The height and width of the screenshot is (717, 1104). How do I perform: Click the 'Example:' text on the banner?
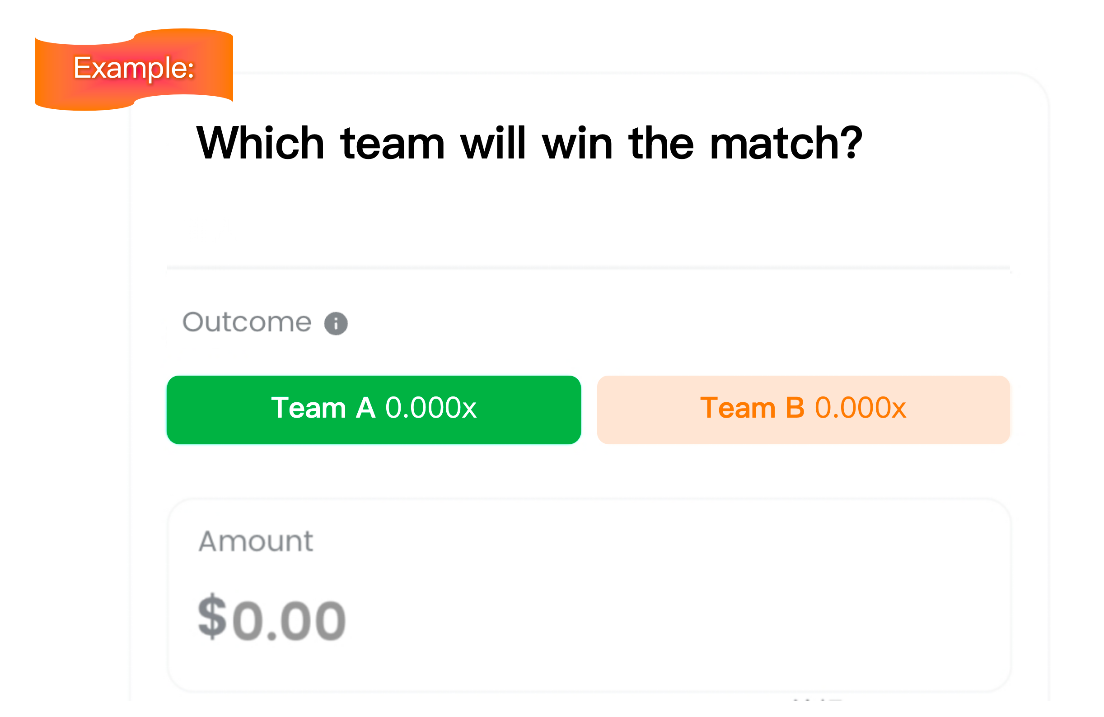tap(134, 68)
